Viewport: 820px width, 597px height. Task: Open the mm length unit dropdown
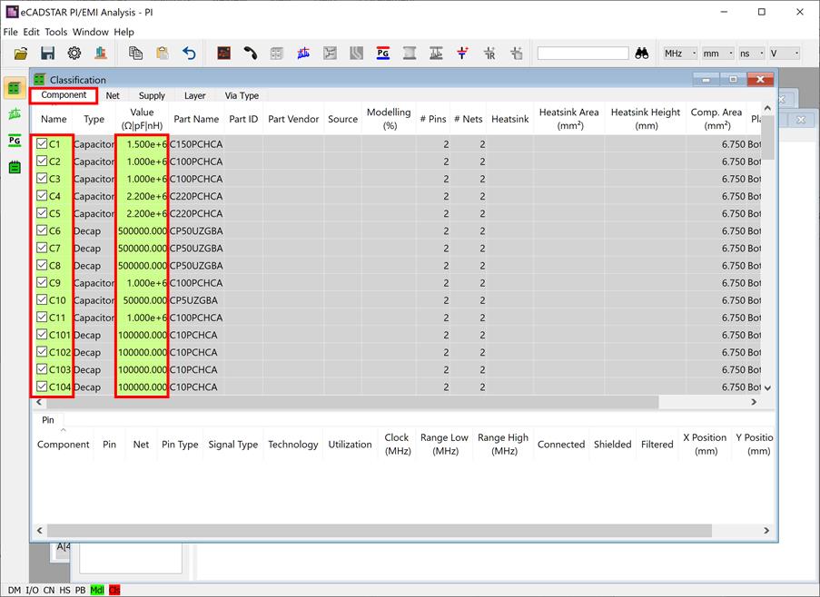(717, 54)
